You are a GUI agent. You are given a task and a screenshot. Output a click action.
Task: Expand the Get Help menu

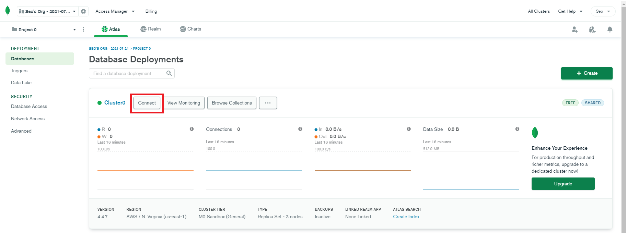click(x=570, y=11)
